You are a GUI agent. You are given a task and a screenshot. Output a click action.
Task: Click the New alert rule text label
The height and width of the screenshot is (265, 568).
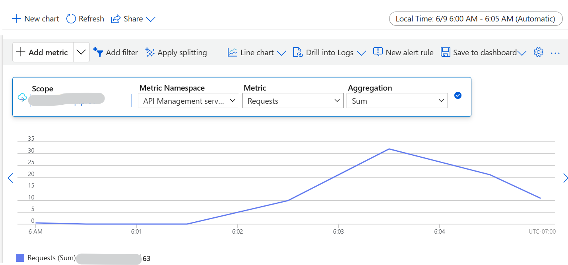point(409,52)
